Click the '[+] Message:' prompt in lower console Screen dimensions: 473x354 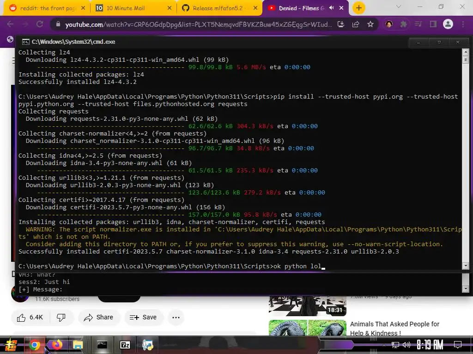point(41,289)
